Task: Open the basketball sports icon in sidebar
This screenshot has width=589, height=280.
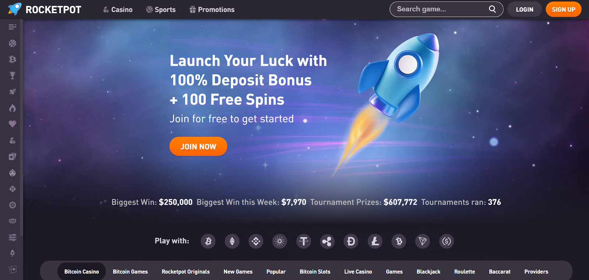Action: (13, 43)
